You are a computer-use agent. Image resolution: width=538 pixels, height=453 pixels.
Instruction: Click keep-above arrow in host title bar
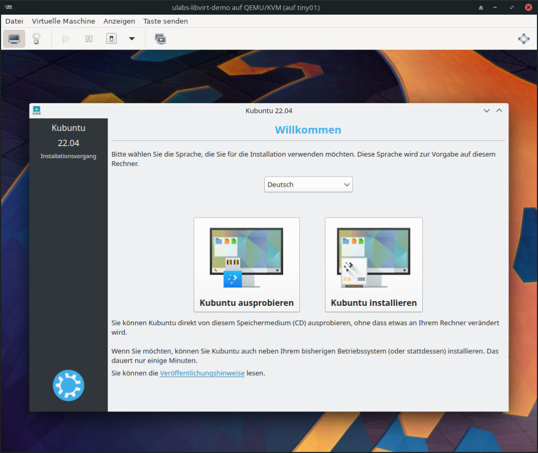[x=481, y=7]
